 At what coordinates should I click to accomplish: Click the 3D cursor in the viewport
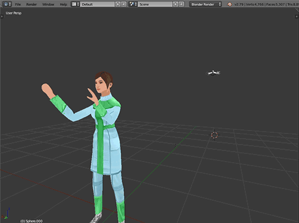tap(214, 135)
